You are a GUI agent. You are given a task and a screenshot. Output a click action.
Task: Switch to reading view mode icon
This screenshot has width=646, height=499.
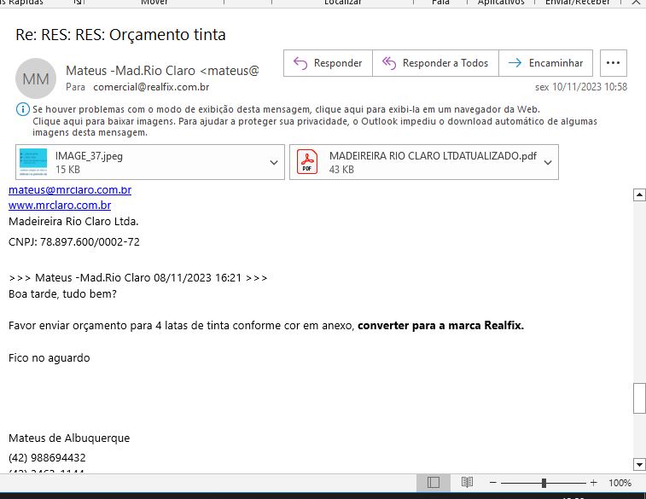point(467,483)
